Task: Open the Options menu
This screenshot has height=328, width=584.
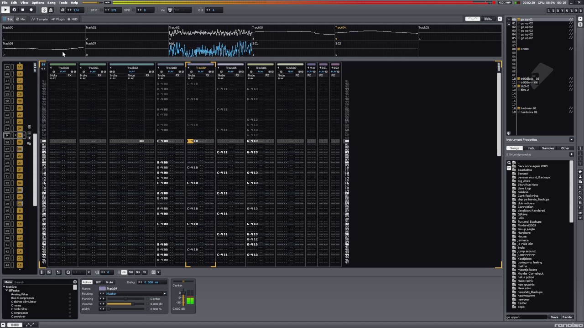Action: click(x=38, y=3)
